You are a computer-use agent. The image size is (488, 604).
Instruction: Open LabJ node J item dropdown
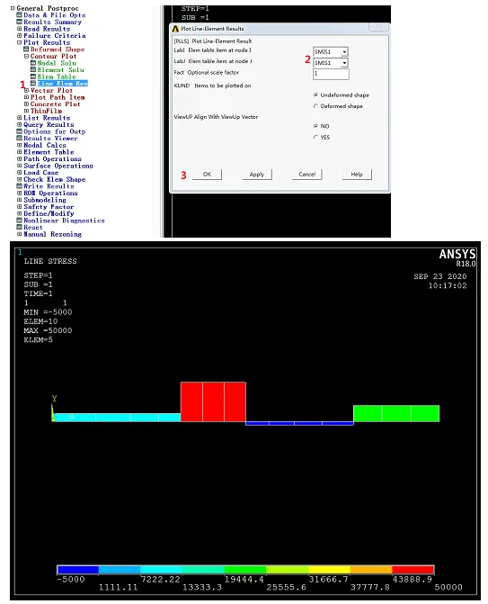tap(344, 63)
